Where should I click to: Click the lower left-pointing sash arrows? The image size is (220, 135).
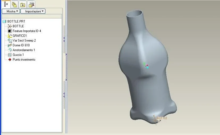coord(64,95)
